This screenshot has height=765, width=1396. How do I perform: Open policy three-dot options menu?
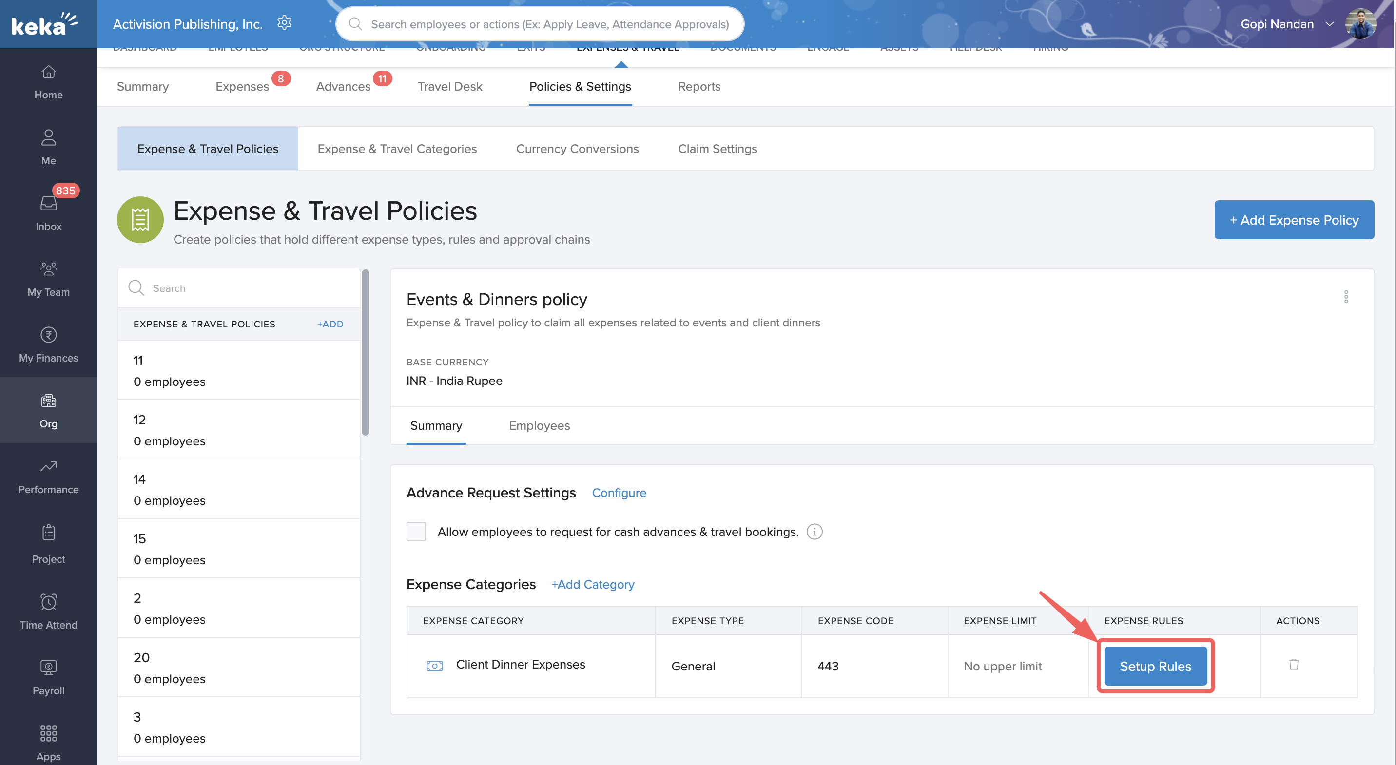pos(1346,297)
